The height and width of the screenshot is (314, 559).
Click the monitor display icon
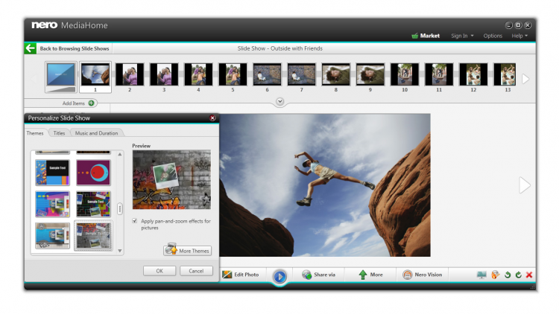point(481,275)
